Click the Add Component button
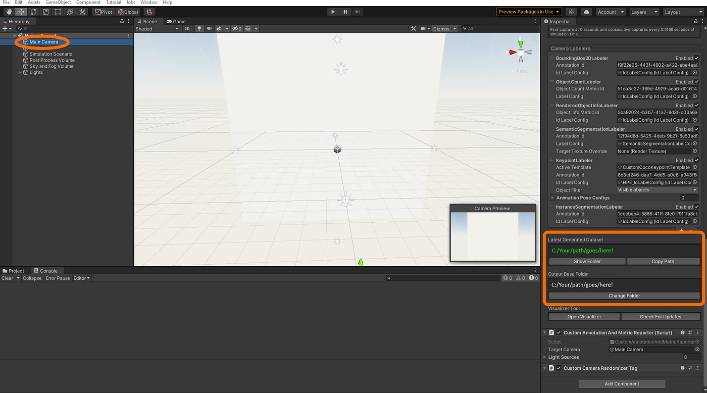The width and height of the screenshot is (707, 393). click(x=622, y=384)
